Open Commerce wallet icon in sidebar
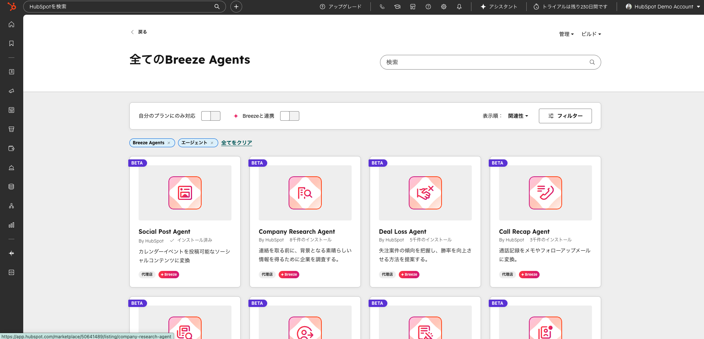This screenshot has width=704, height=339. tap(11, 148)
